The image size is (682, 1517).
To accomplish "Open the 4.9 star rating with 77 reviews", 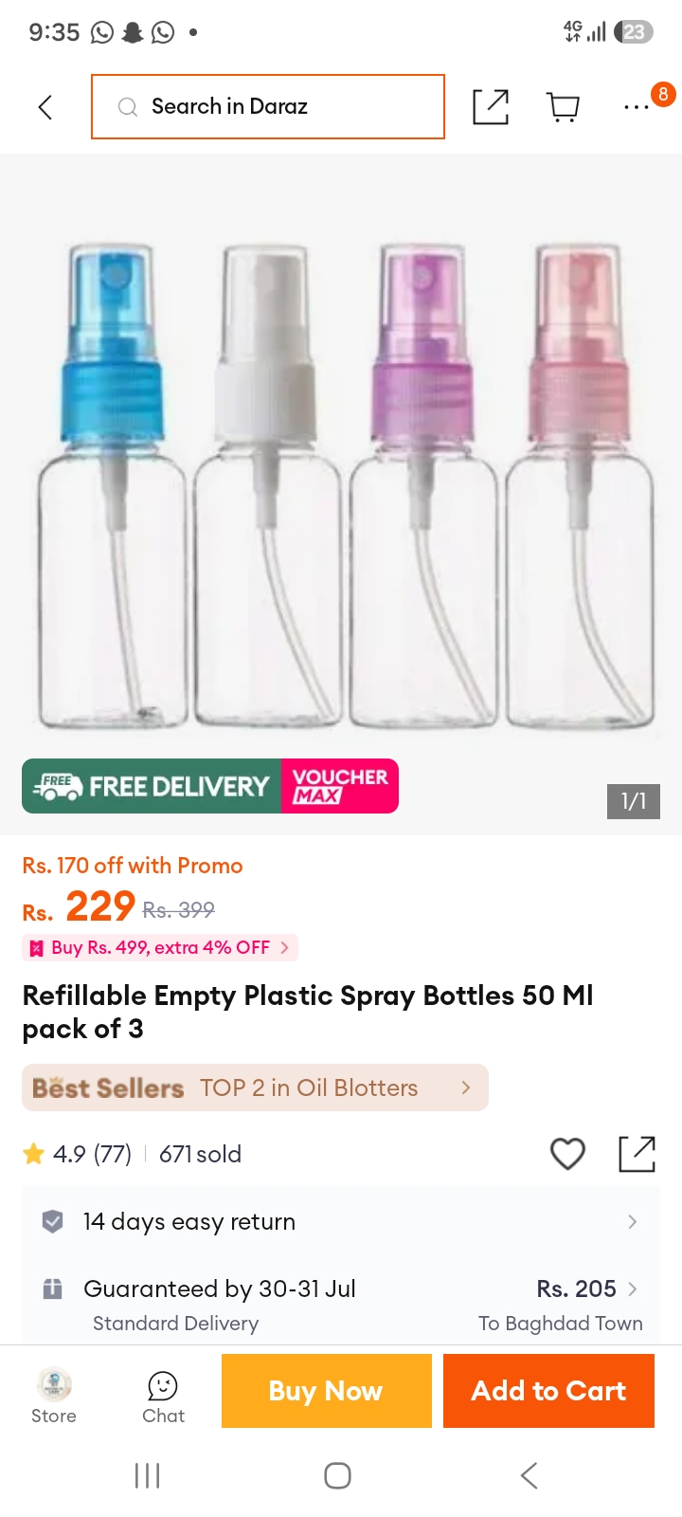I will point(77,1154).
